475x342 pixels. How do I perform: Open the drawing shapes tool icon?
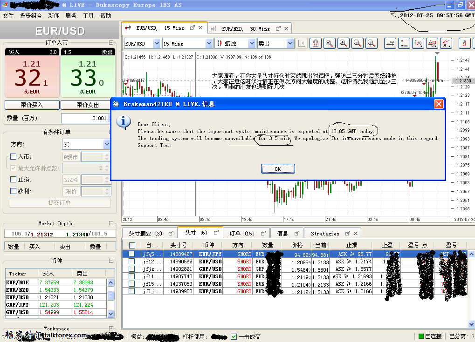pos(432,44)
